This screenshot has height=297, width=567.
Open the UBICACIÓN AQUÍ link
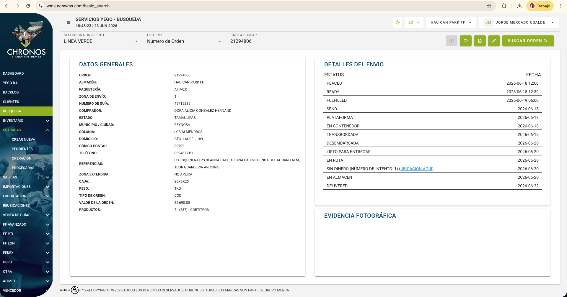point(416,169)
